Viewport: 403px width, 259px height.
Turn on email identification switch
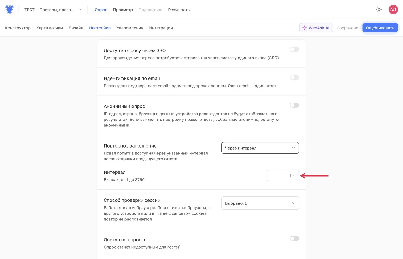(x=294, y=77)
